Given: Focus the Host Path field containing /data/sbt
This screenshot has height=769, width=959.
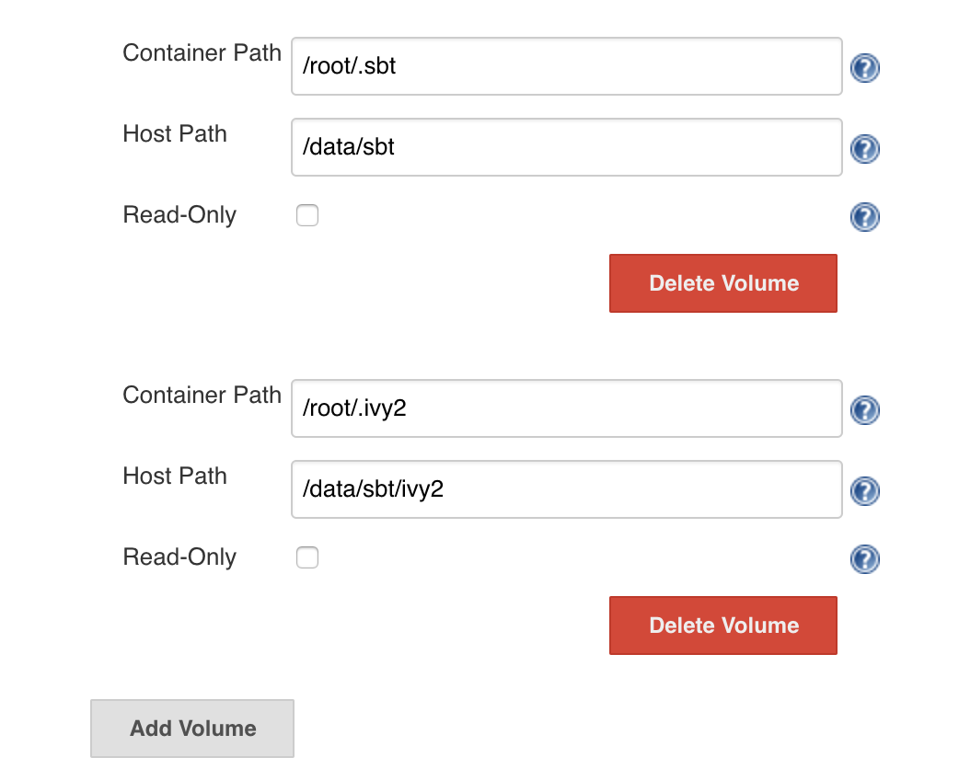Looking at the screenshot, I should pos(566,147).
